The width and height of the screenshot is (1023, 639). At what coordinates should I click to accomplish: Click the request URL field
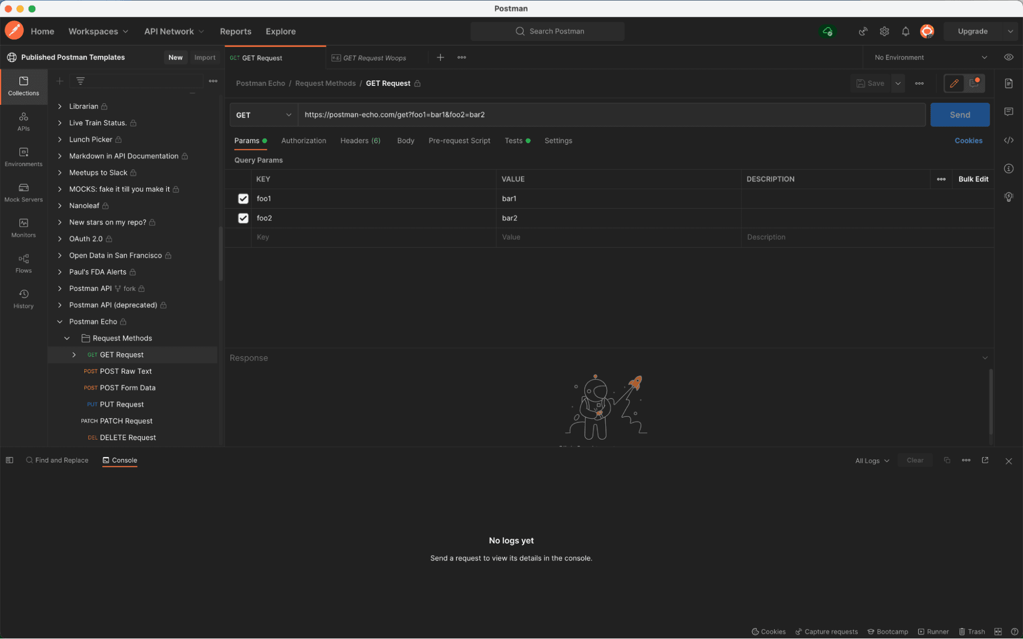(609, 115)
